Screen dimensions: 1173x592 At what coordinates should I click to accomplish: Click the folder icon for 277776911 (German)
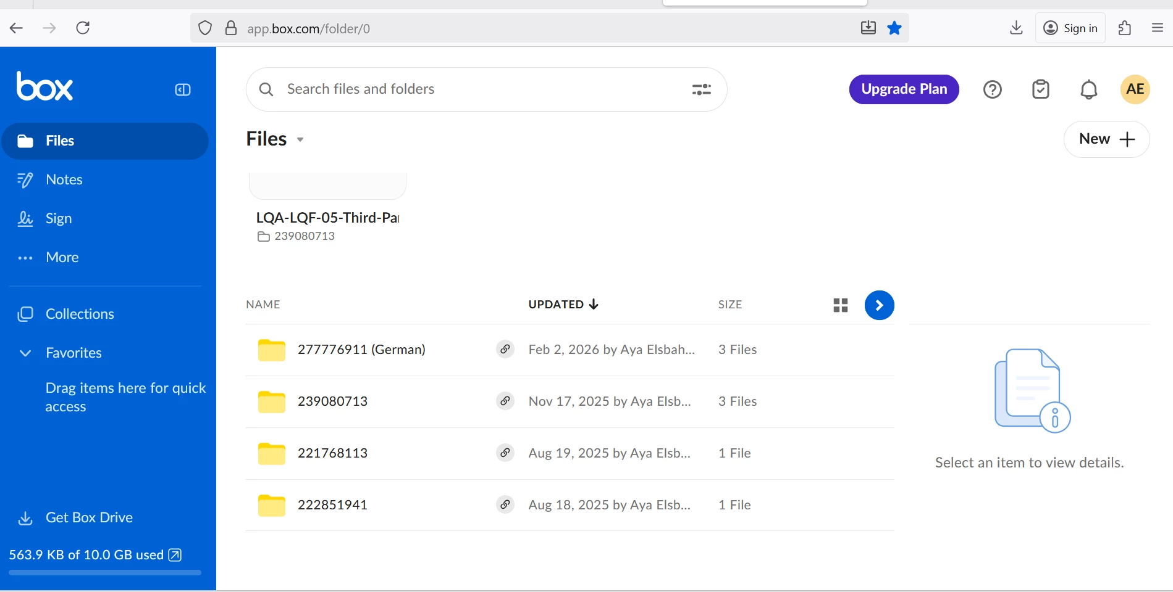pyautogui.click(x=271, y=350)
